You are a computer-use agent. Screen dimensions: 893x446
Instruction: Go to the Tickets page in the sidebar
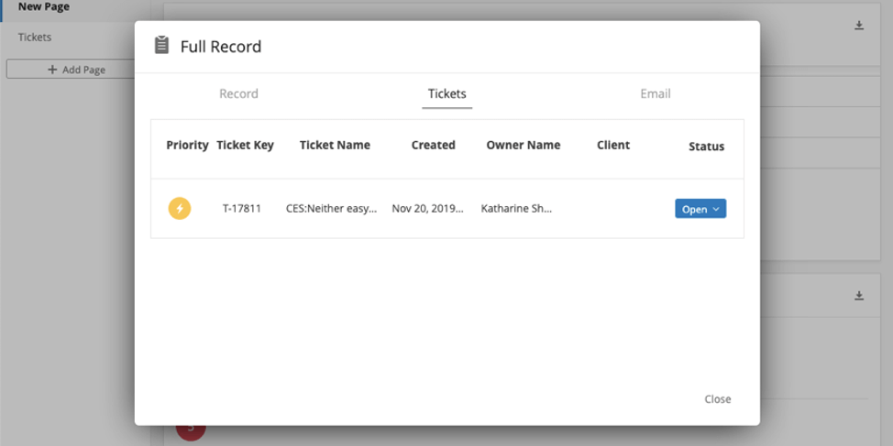pos(35,38)
